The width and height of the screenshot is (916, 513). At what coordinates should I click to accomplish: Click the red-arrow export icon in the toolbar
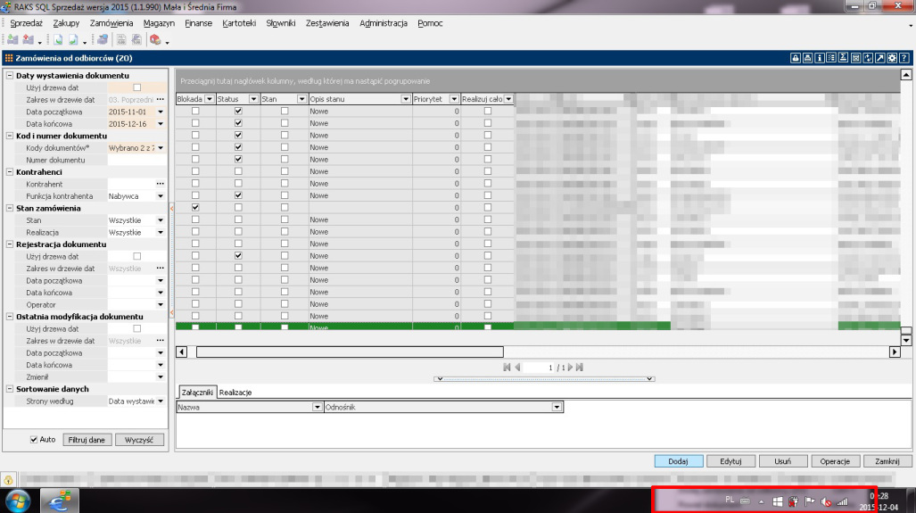[28, 40]
